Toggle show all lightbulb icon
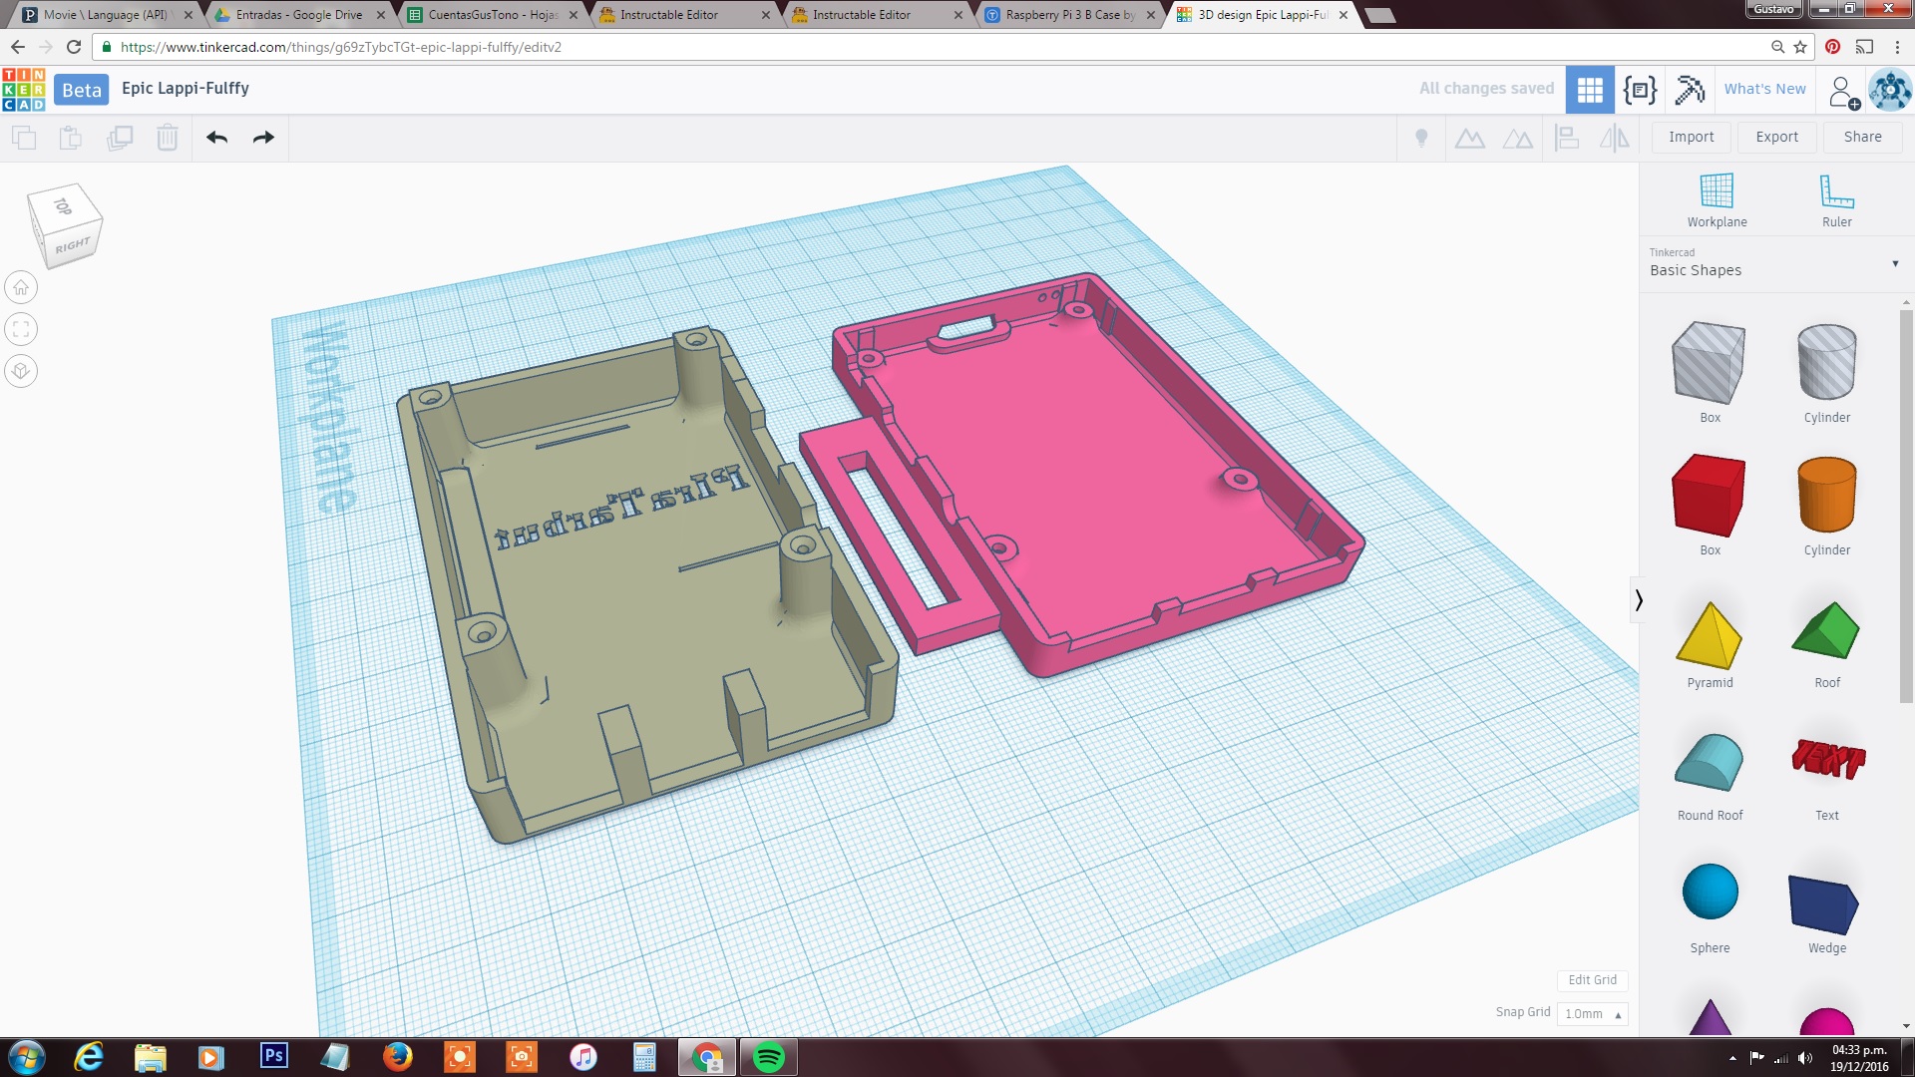 coord(1421,138)
